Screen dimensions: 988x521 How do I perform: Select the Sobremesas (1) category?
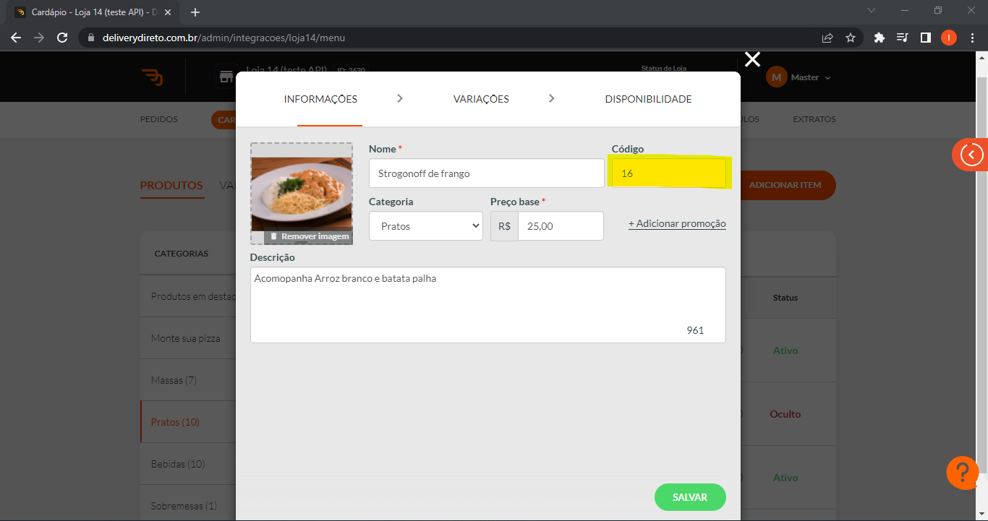(184, 506)
